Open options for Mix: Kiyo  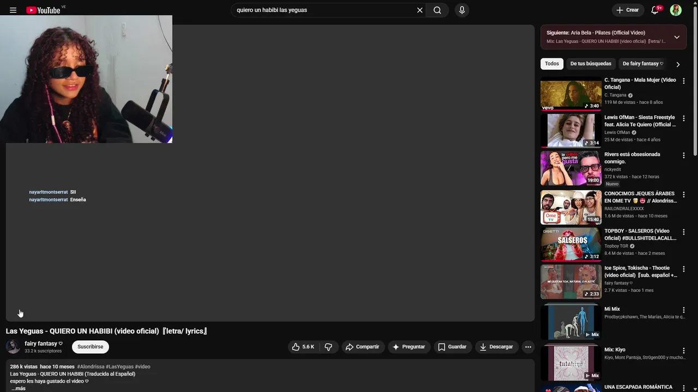click(x=684, y=351)
